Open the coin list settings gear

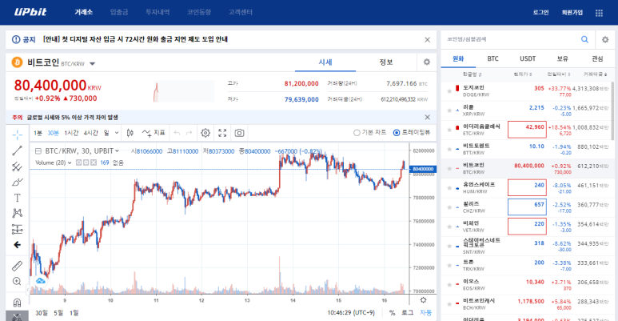tap(605, 39)
